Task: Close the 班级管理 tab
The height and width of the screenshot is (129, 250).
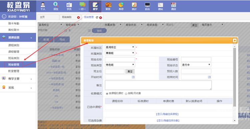Action: pos(100,18)
